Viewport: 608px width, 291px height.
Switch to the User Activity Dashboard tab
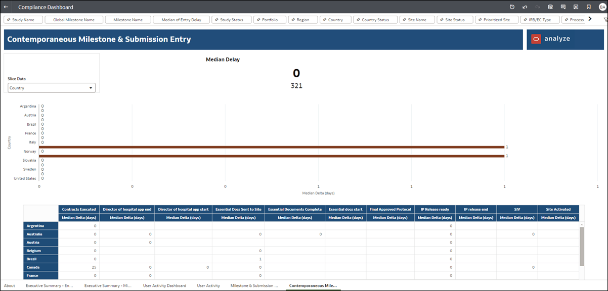point(164,285)
